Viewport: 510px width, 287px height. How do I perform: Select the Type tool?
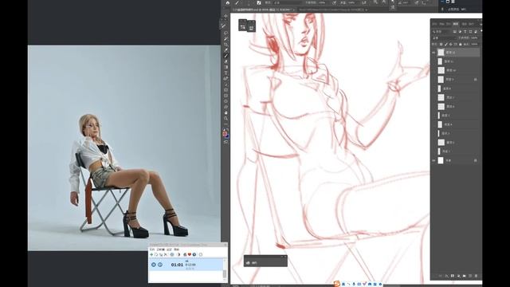[226, 73]
